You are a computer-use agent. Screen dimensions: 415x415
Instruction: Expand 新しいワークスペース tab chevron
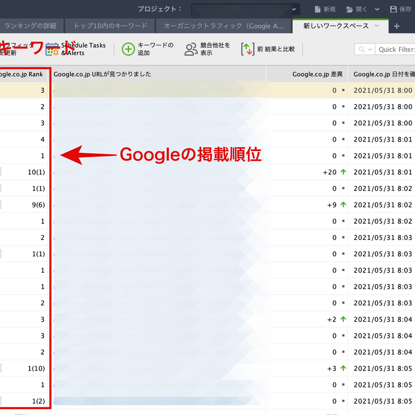(x=376, y=26)
